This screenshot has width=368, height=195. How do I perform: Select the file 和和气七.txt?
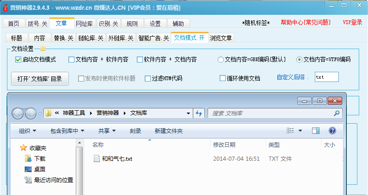point(117,159)
